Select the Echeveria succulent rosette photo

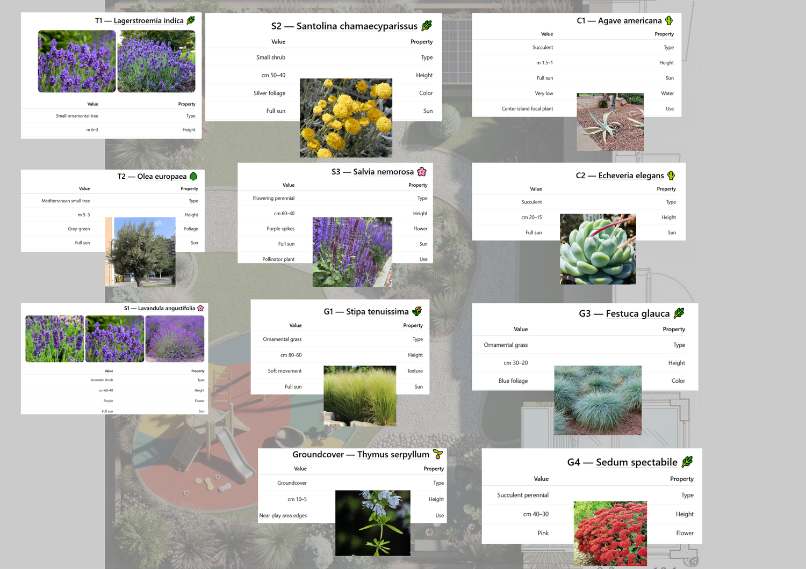pos(598,249)
